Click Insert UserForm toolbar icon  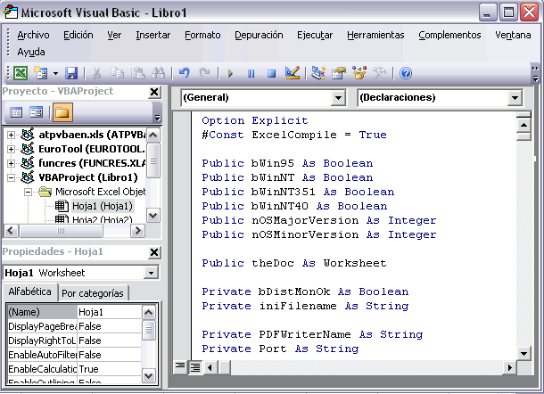41,73
